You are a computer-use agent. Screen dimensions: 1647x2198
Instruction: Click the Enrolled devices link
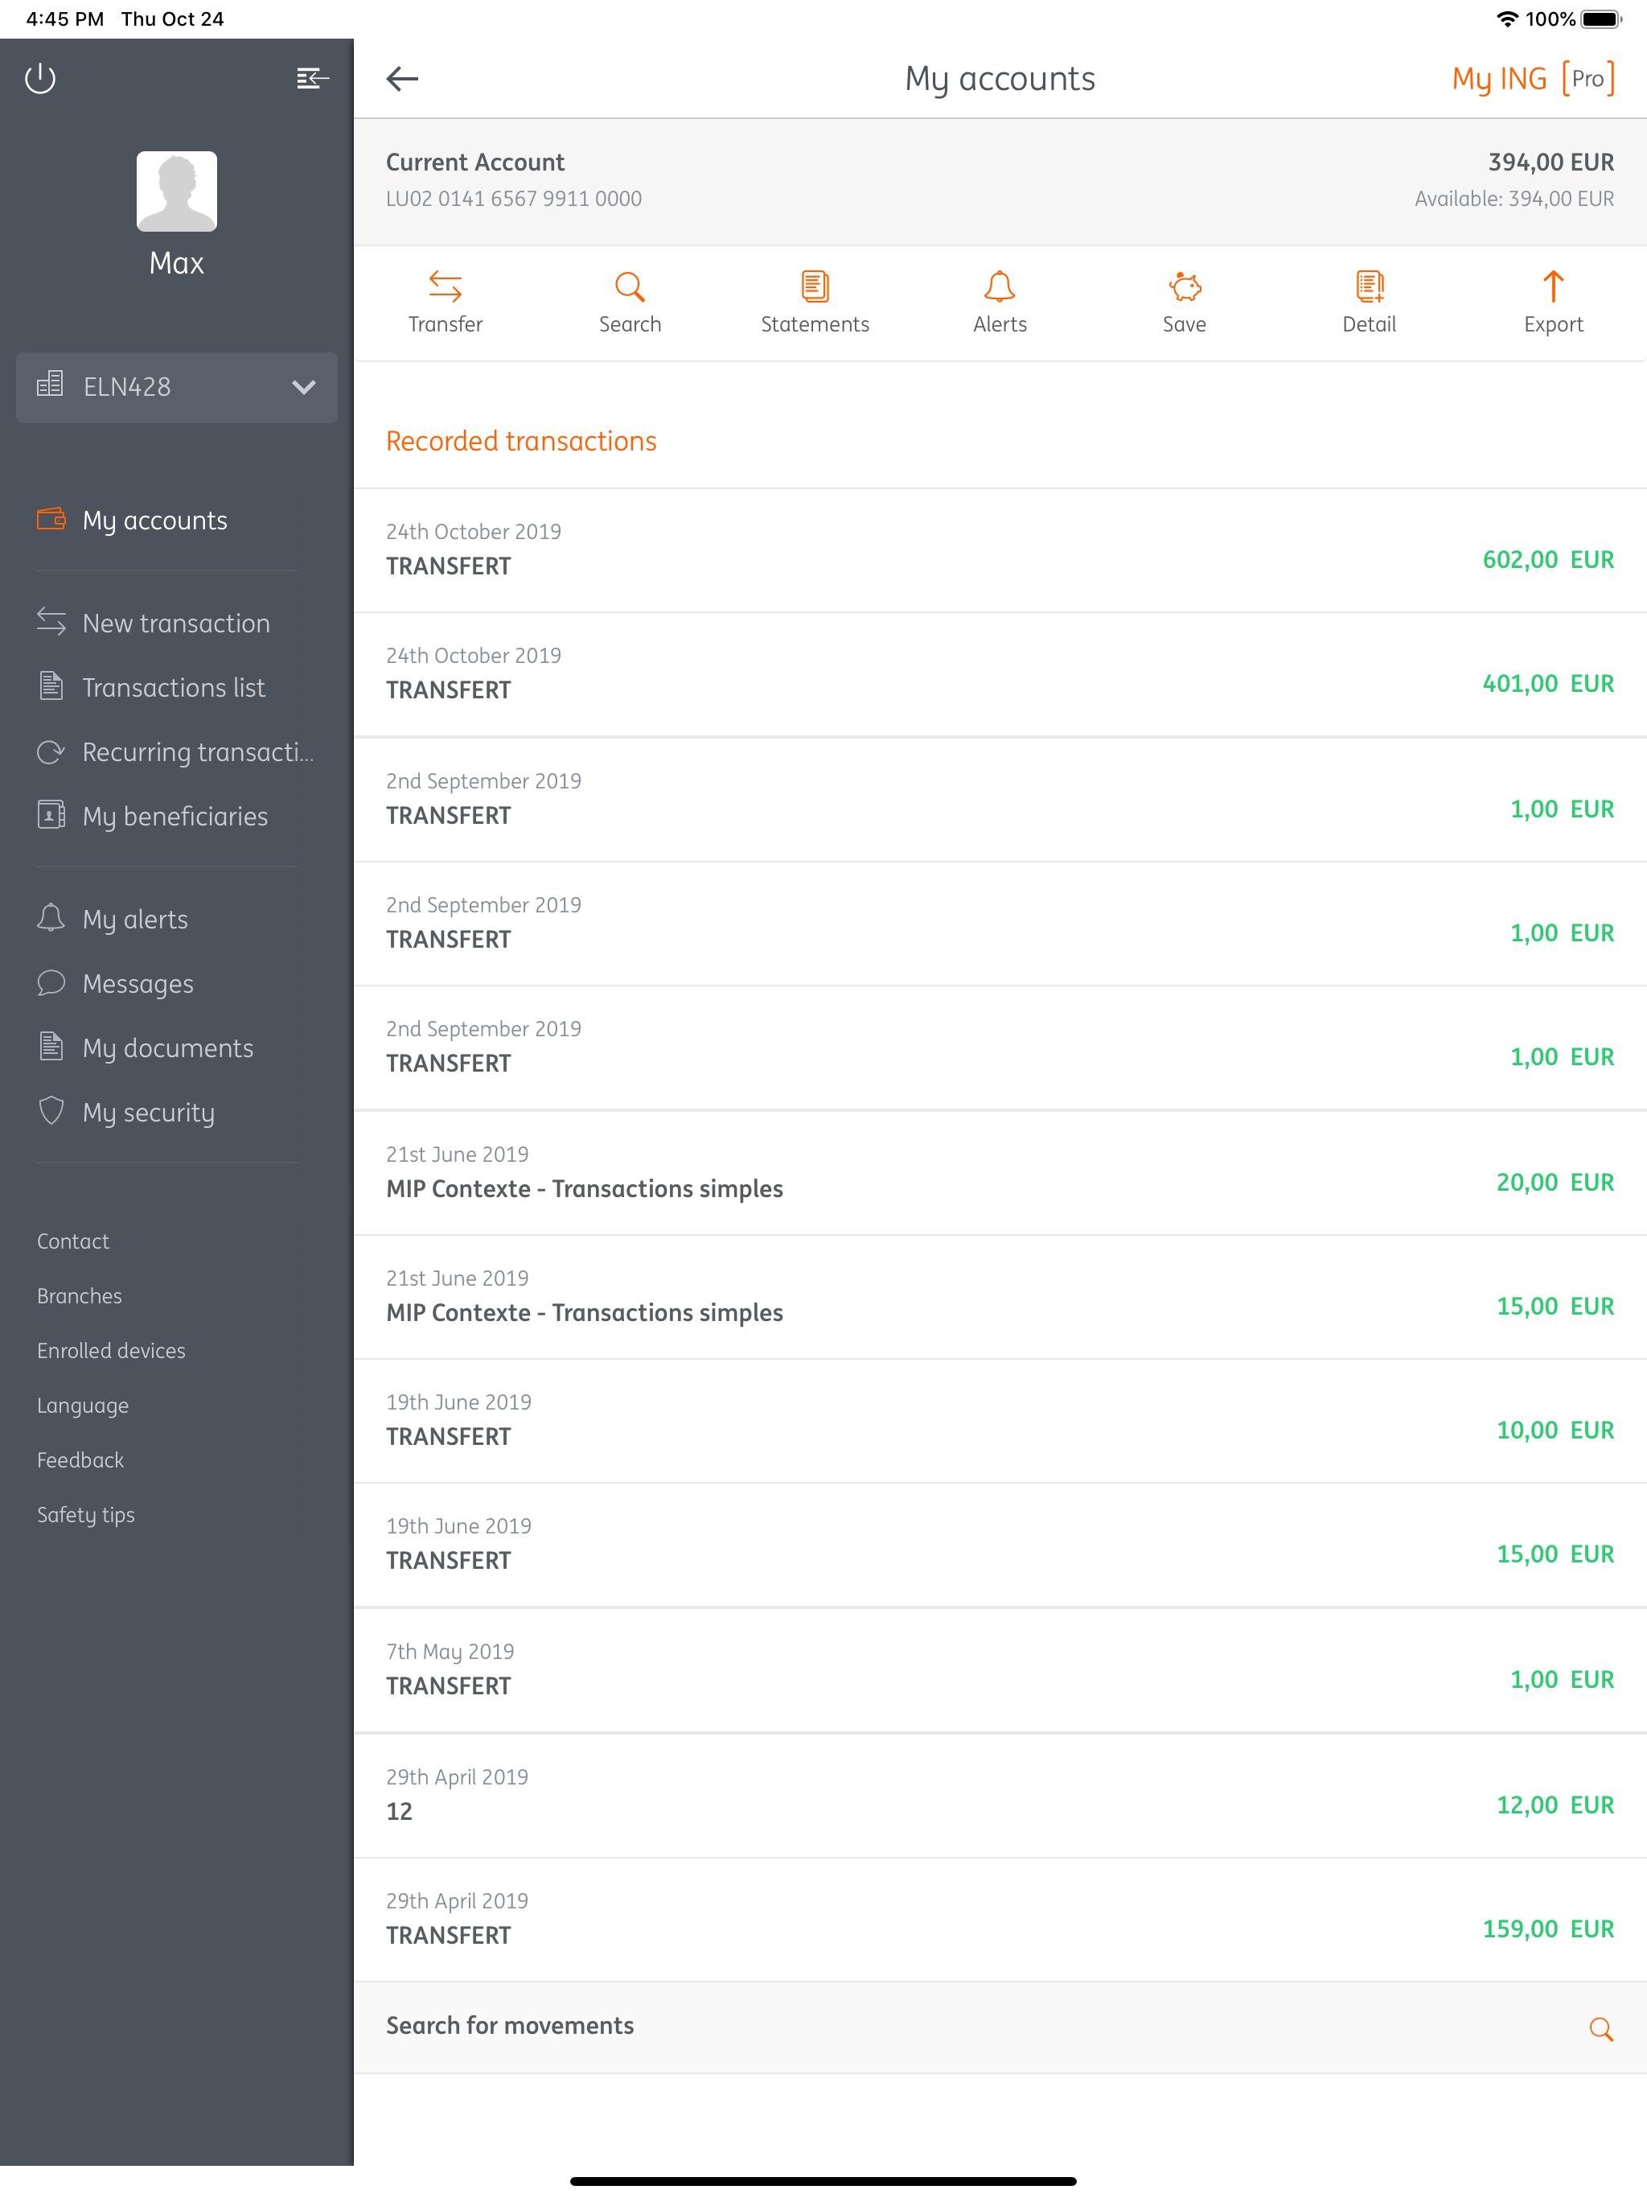click(x=110, y=1350)
